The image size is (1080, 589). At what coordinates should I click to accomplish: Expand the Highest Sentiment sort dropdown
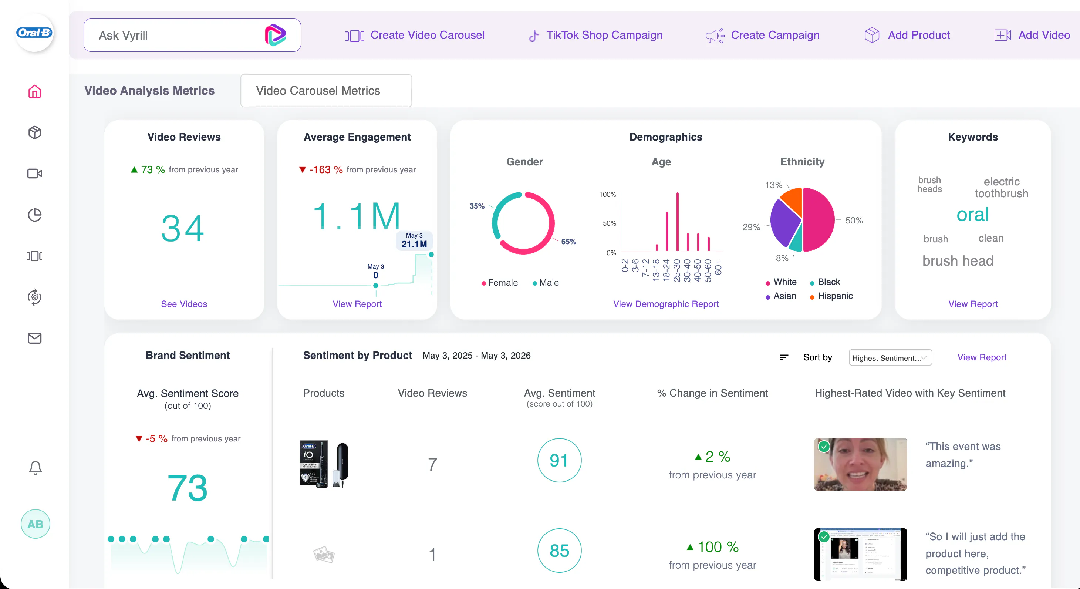[890, 357]
